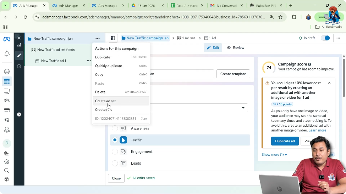Viewport: 346px width, 194px height.
Task: Expand Show more (1) recommendations
Action: point(274,155)
